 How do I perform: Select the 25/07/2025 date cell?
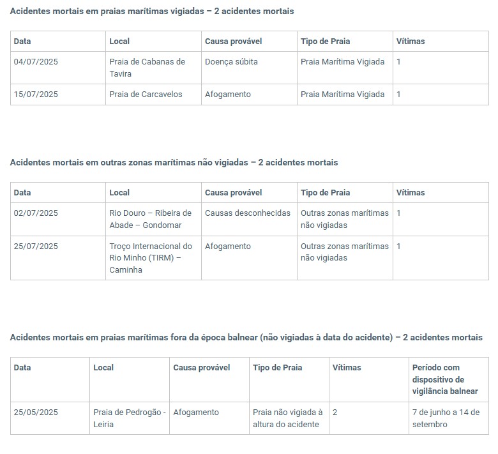pos(58,258)
